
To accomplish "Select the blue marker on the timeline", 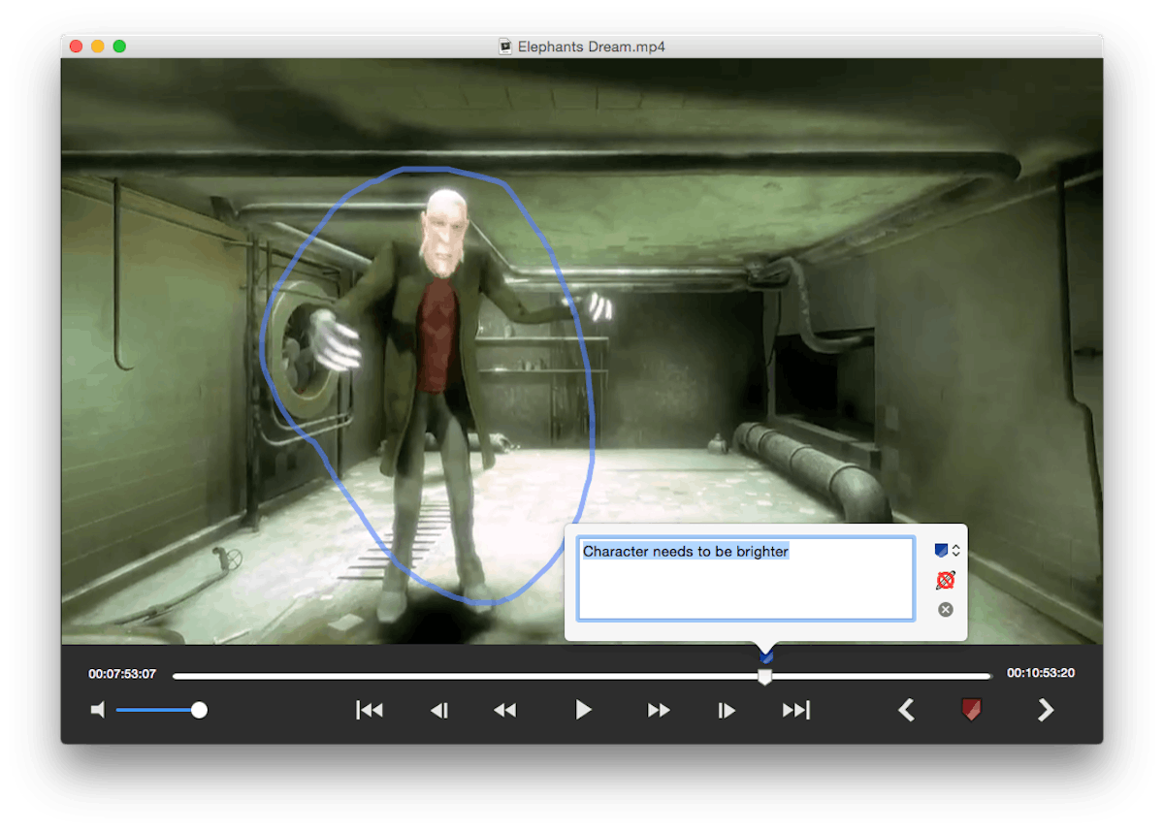I will click(766, 657).
